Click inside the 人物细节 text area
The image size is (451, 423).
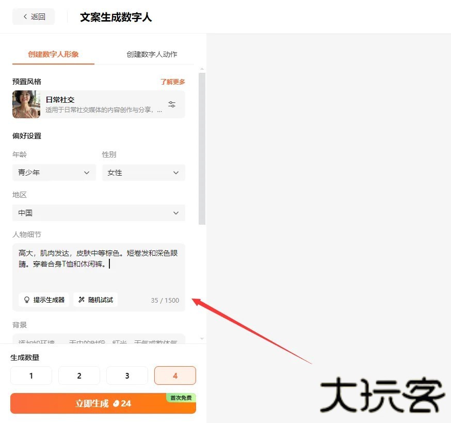point(98,274)
